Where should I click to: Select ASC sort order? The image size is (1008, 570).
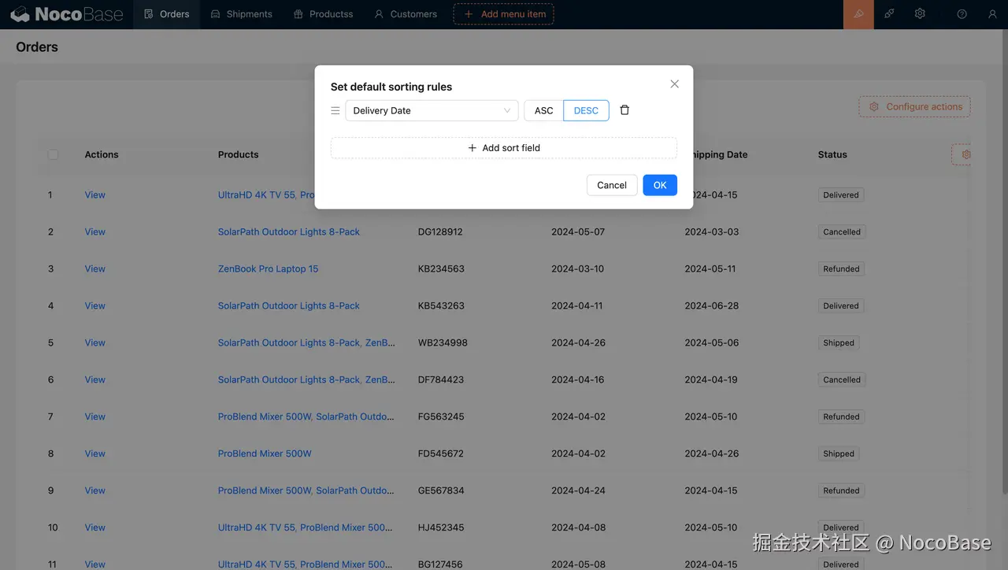tap(544, 110)
